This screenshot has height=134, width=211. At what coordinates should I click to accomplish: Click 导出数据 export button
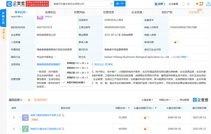[x=183, y=100]
